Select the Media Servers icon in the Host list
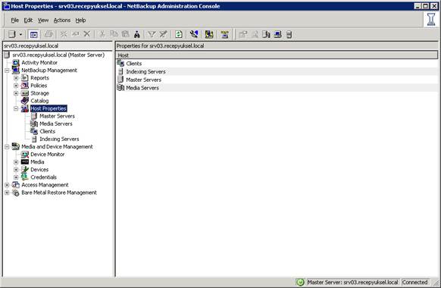Screen dimensions: 441x288 click(120, 88)
